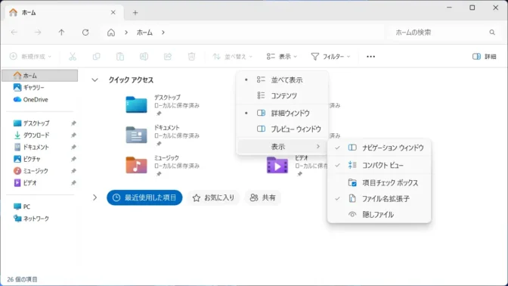Select コンテンツ layout option

[282, 95]
